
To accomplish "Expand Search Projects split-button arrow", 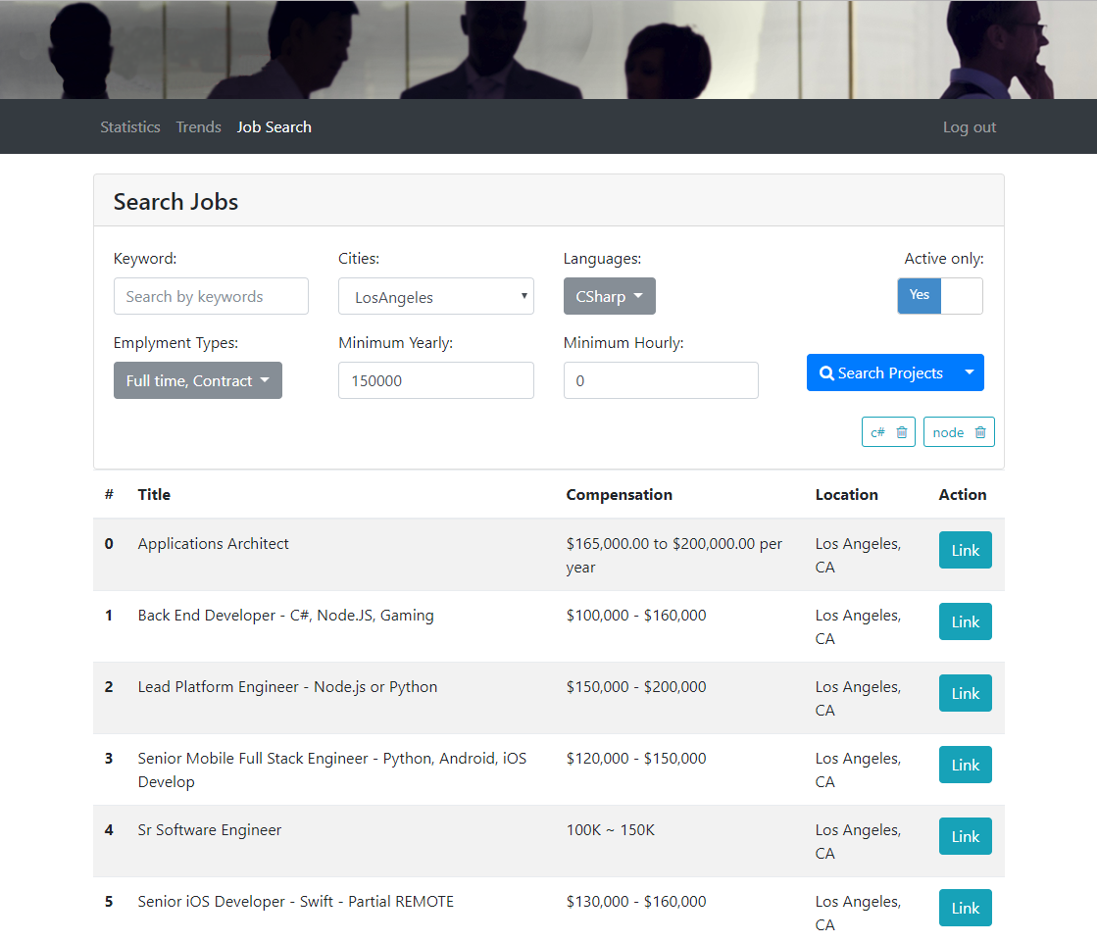I will (x=970, y=372).
